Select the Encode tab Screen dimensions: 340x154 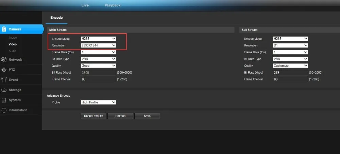click(56, 18)
